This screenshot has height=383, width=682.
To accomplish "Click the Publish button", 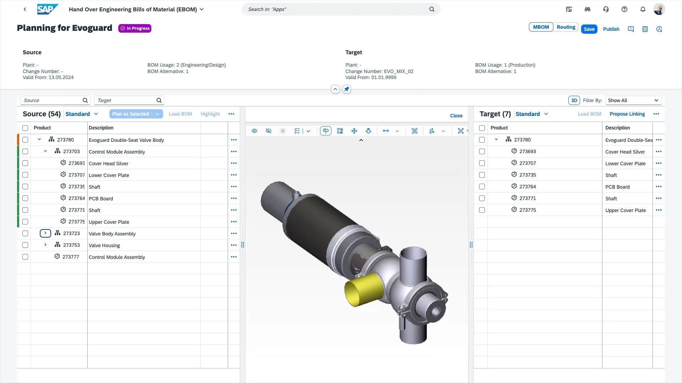I will click(x=611, y=29).
